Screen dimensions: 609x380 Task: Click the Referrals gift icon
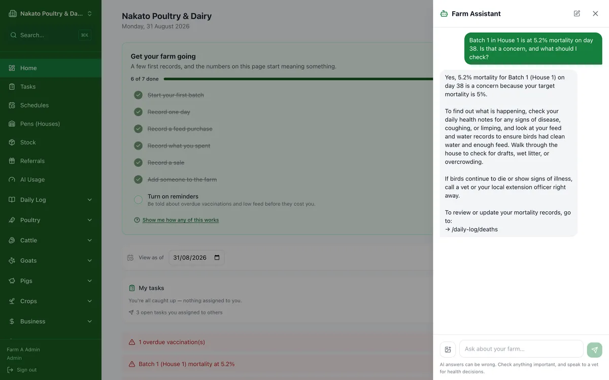click(12, 161)
